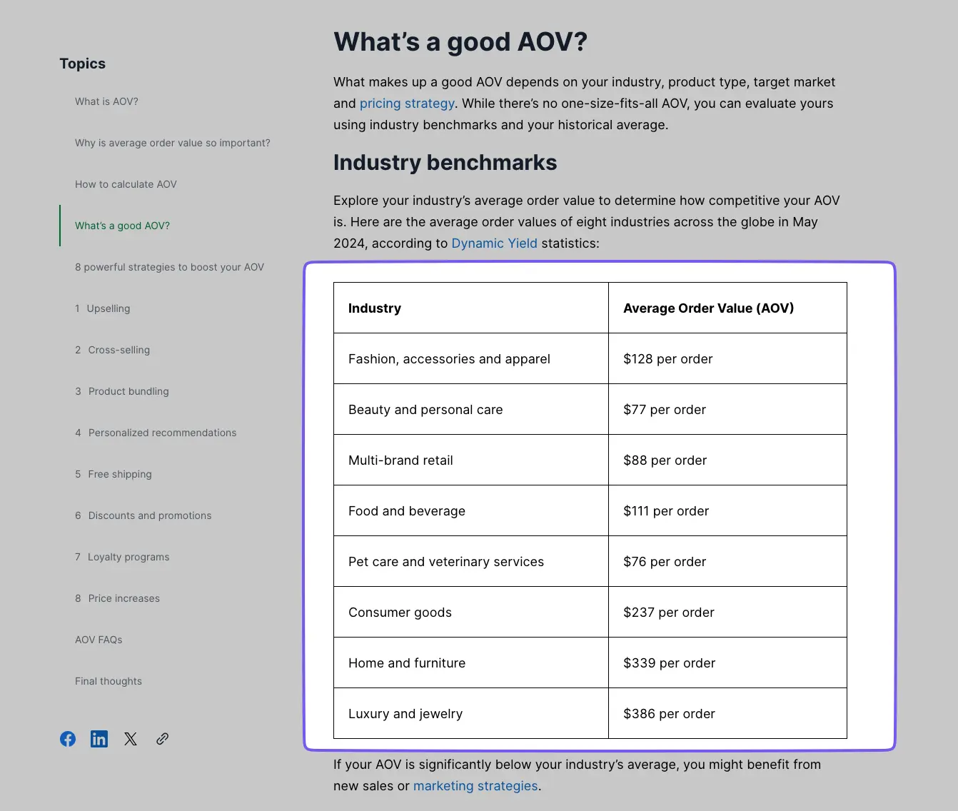Open Personalized recommendations section
Image resolution: width=958 pixels, height=811 pixels.
point(162,433)
